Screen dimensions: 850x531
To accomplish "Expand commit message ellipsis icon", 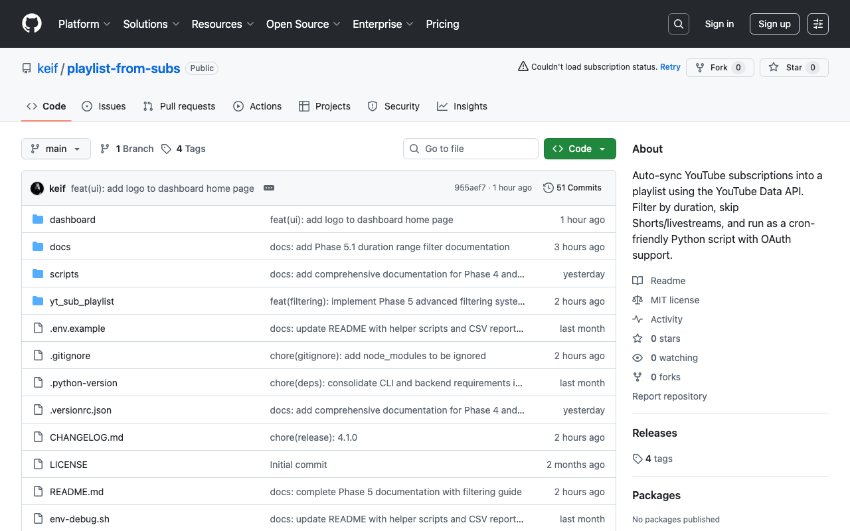I will point(269,189).
